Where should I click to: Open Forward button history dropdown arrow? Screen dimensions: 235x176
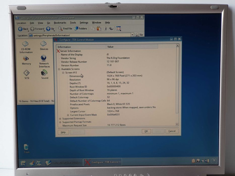pyautogui.click(x=44, y=31)
